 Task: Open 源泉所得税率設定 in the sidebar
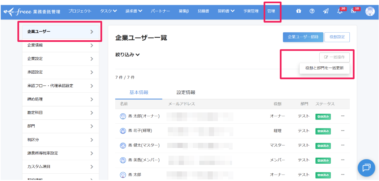60,153
